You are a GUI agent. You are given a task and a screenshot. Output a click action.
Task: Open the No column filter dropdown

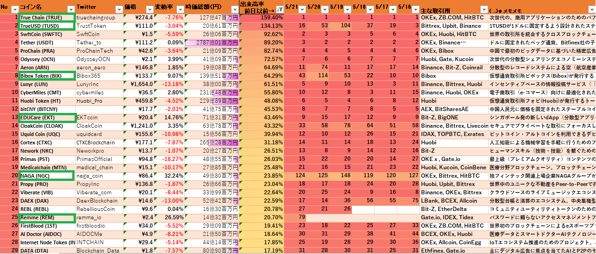tap(14, 9)
